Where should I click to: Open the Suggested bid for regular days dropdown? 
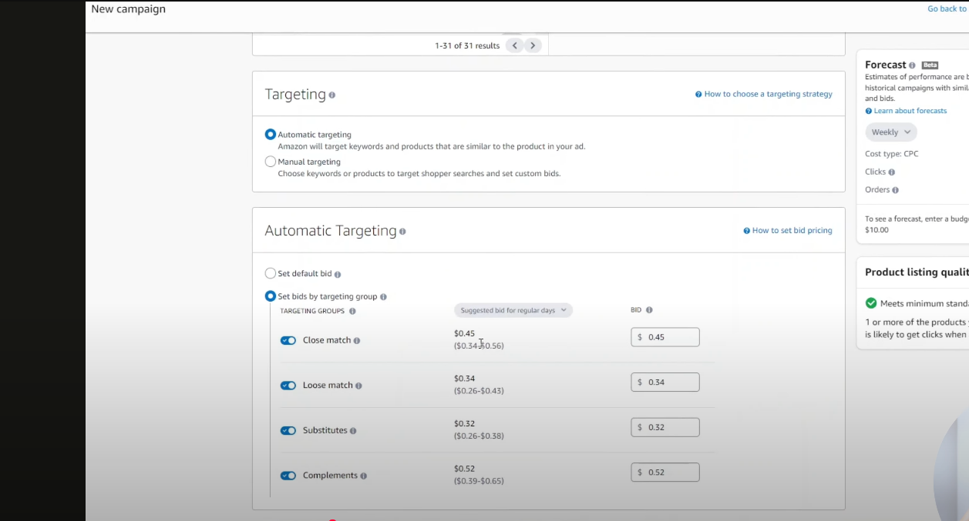coord(513,309)
